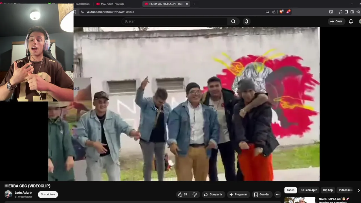The width and height of the screenshot is (361, 203).
Task: Select the Todos filter chip
Action: coord(290,190)
